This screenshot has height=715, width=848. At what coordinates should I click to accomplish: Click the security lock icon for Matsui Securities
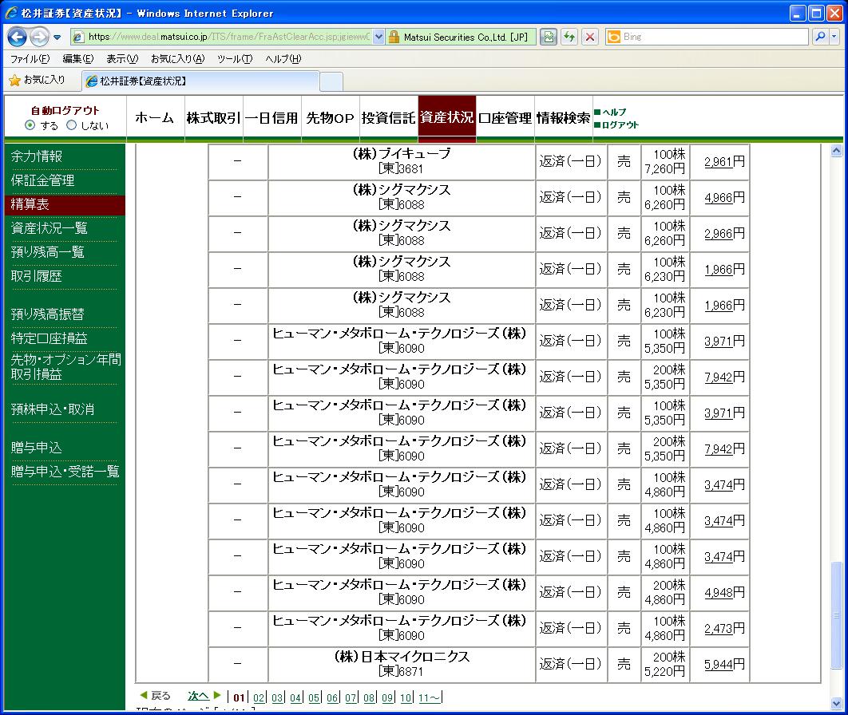[x=394, y=37]
